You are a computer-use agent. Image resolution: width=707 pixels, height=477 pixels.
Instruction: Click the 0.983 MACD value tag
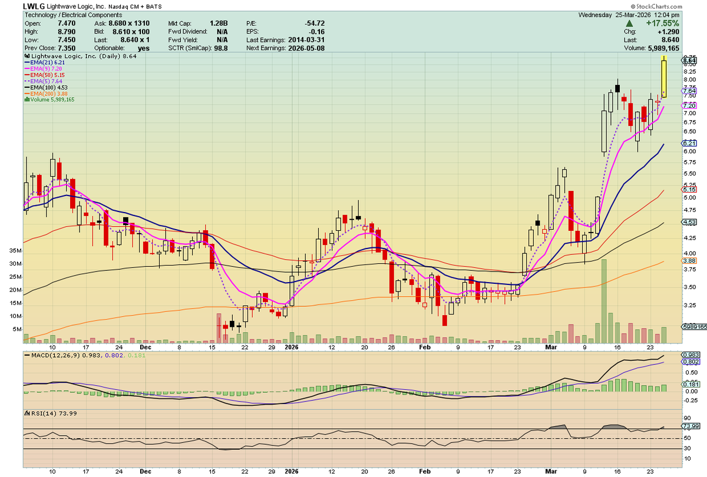tap(691, 355)
